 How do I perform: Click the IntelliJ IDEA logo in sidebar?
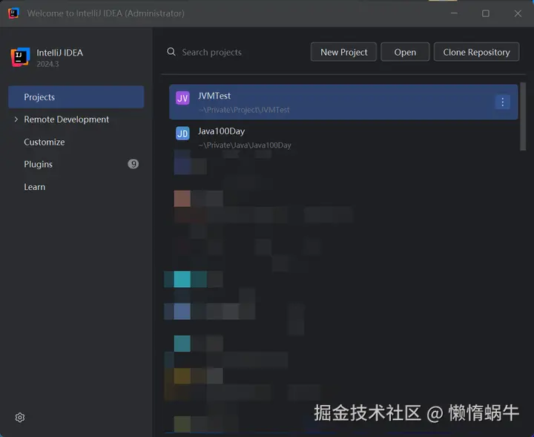(20, 57)
